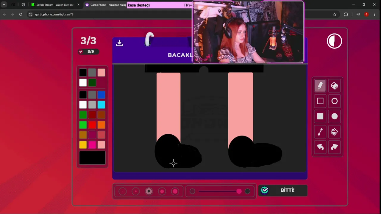Click the BİTTİ! done button

tap(283, 190)
